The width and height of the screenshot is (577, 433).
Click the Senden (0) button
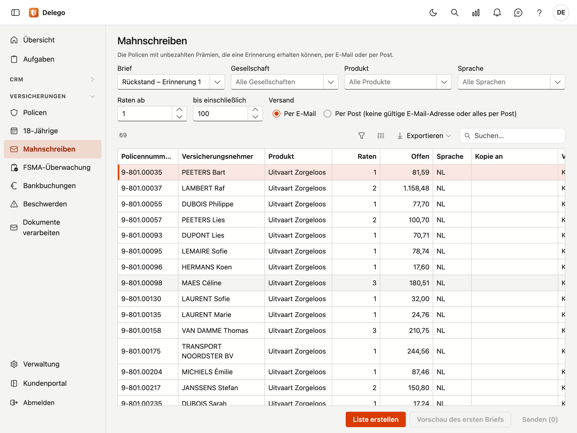[539, 419]
